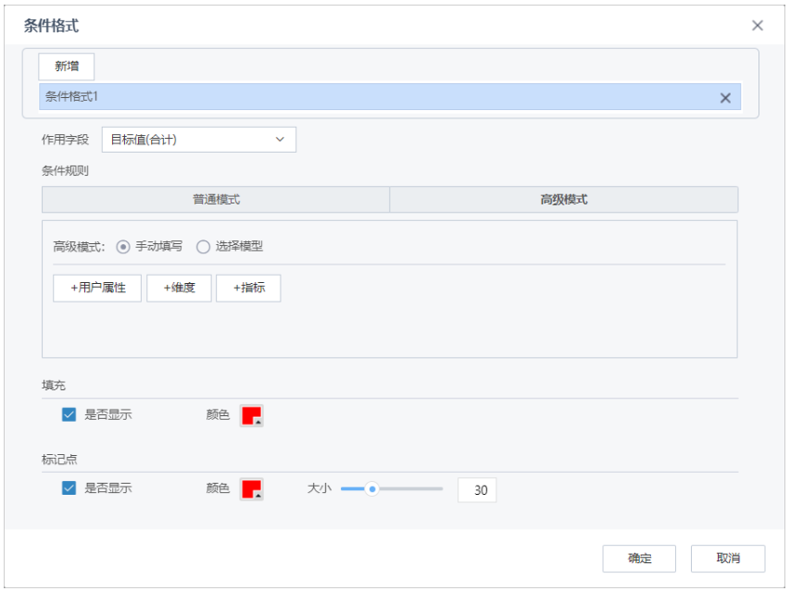Open the 填充 color picker swatch
Viewport: 790px width, 591px height.
[251, 414]
